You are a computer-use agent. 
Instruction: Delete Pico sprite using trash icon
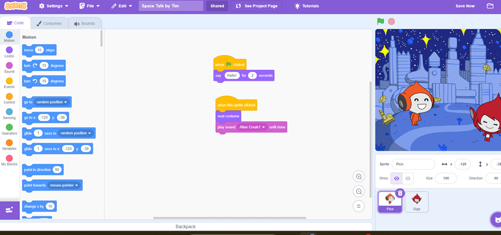[399, 193]
